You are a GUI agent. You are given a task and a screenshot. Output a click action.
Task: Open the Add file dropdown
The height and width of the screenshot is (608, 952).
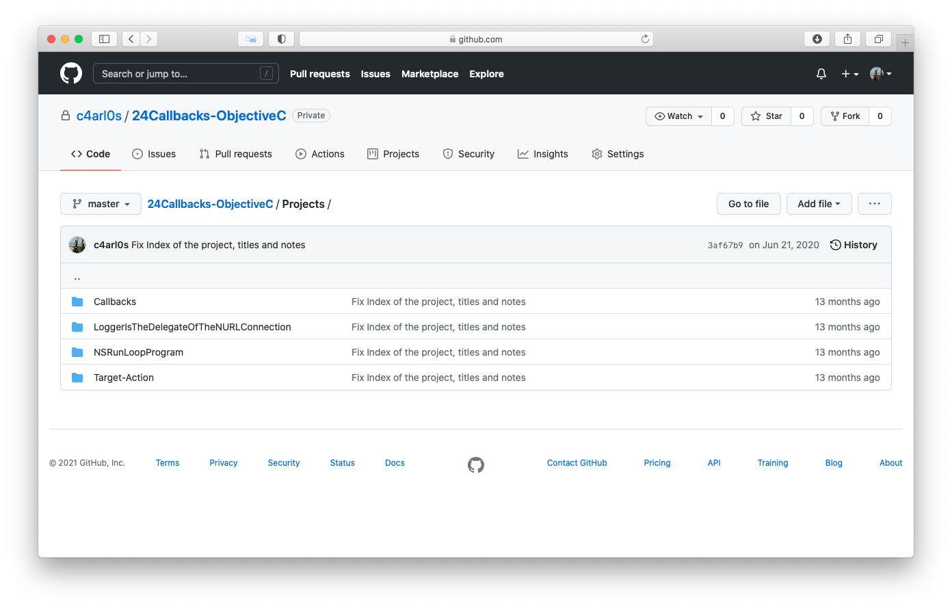819,204
